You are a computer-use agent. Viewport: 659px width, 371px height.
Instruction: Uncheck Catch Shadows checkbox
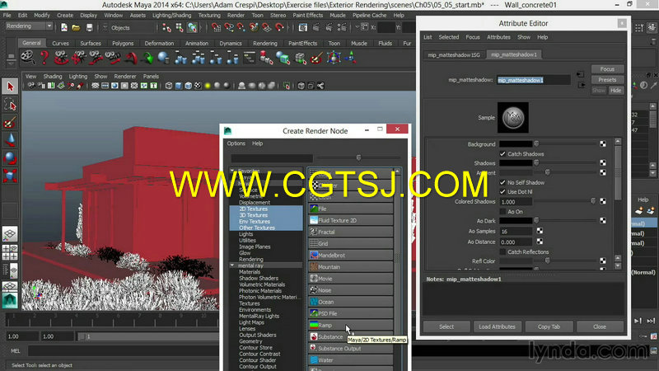(x=502, y=154)
